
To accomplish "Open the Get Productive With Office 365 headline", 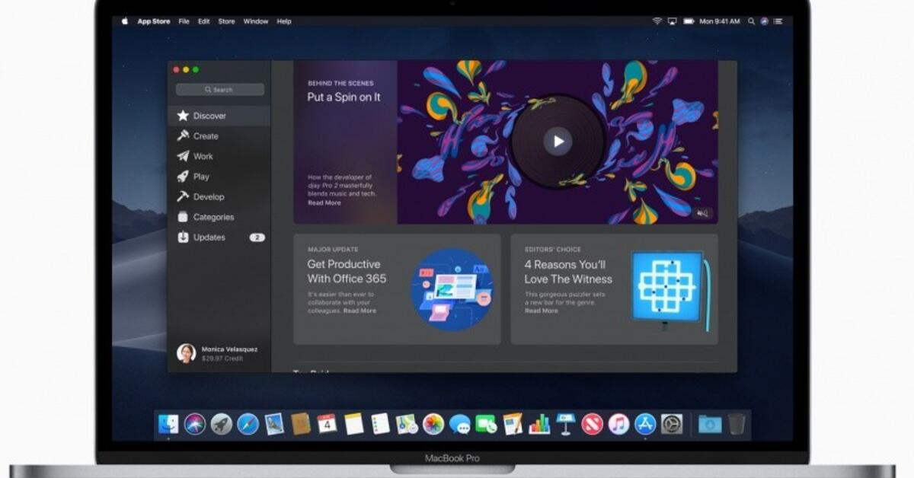I will click(x=347, y=272).
